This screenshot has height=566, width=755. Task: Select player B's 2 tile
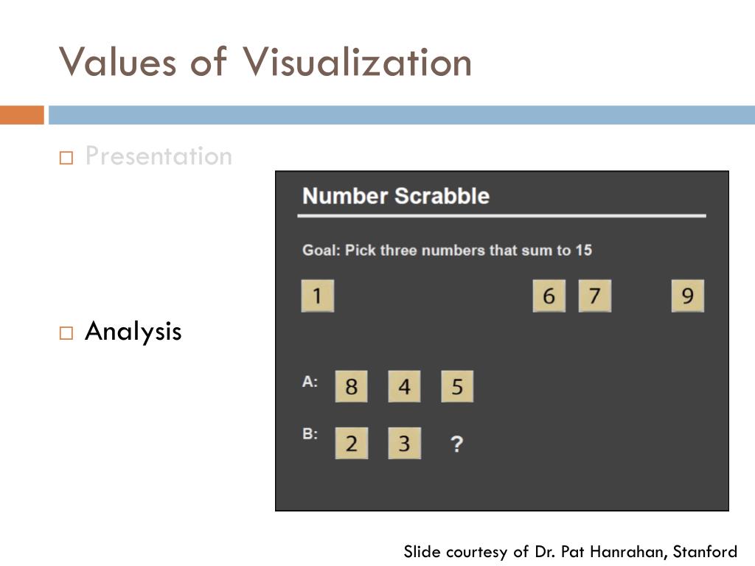pyautogui.click(x=352, y=443)
